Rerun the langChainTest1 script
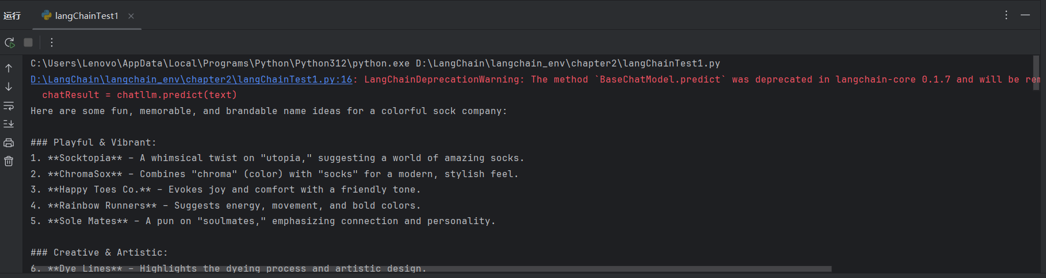This screenshot has width=1046, height=278. pos(10,42)
